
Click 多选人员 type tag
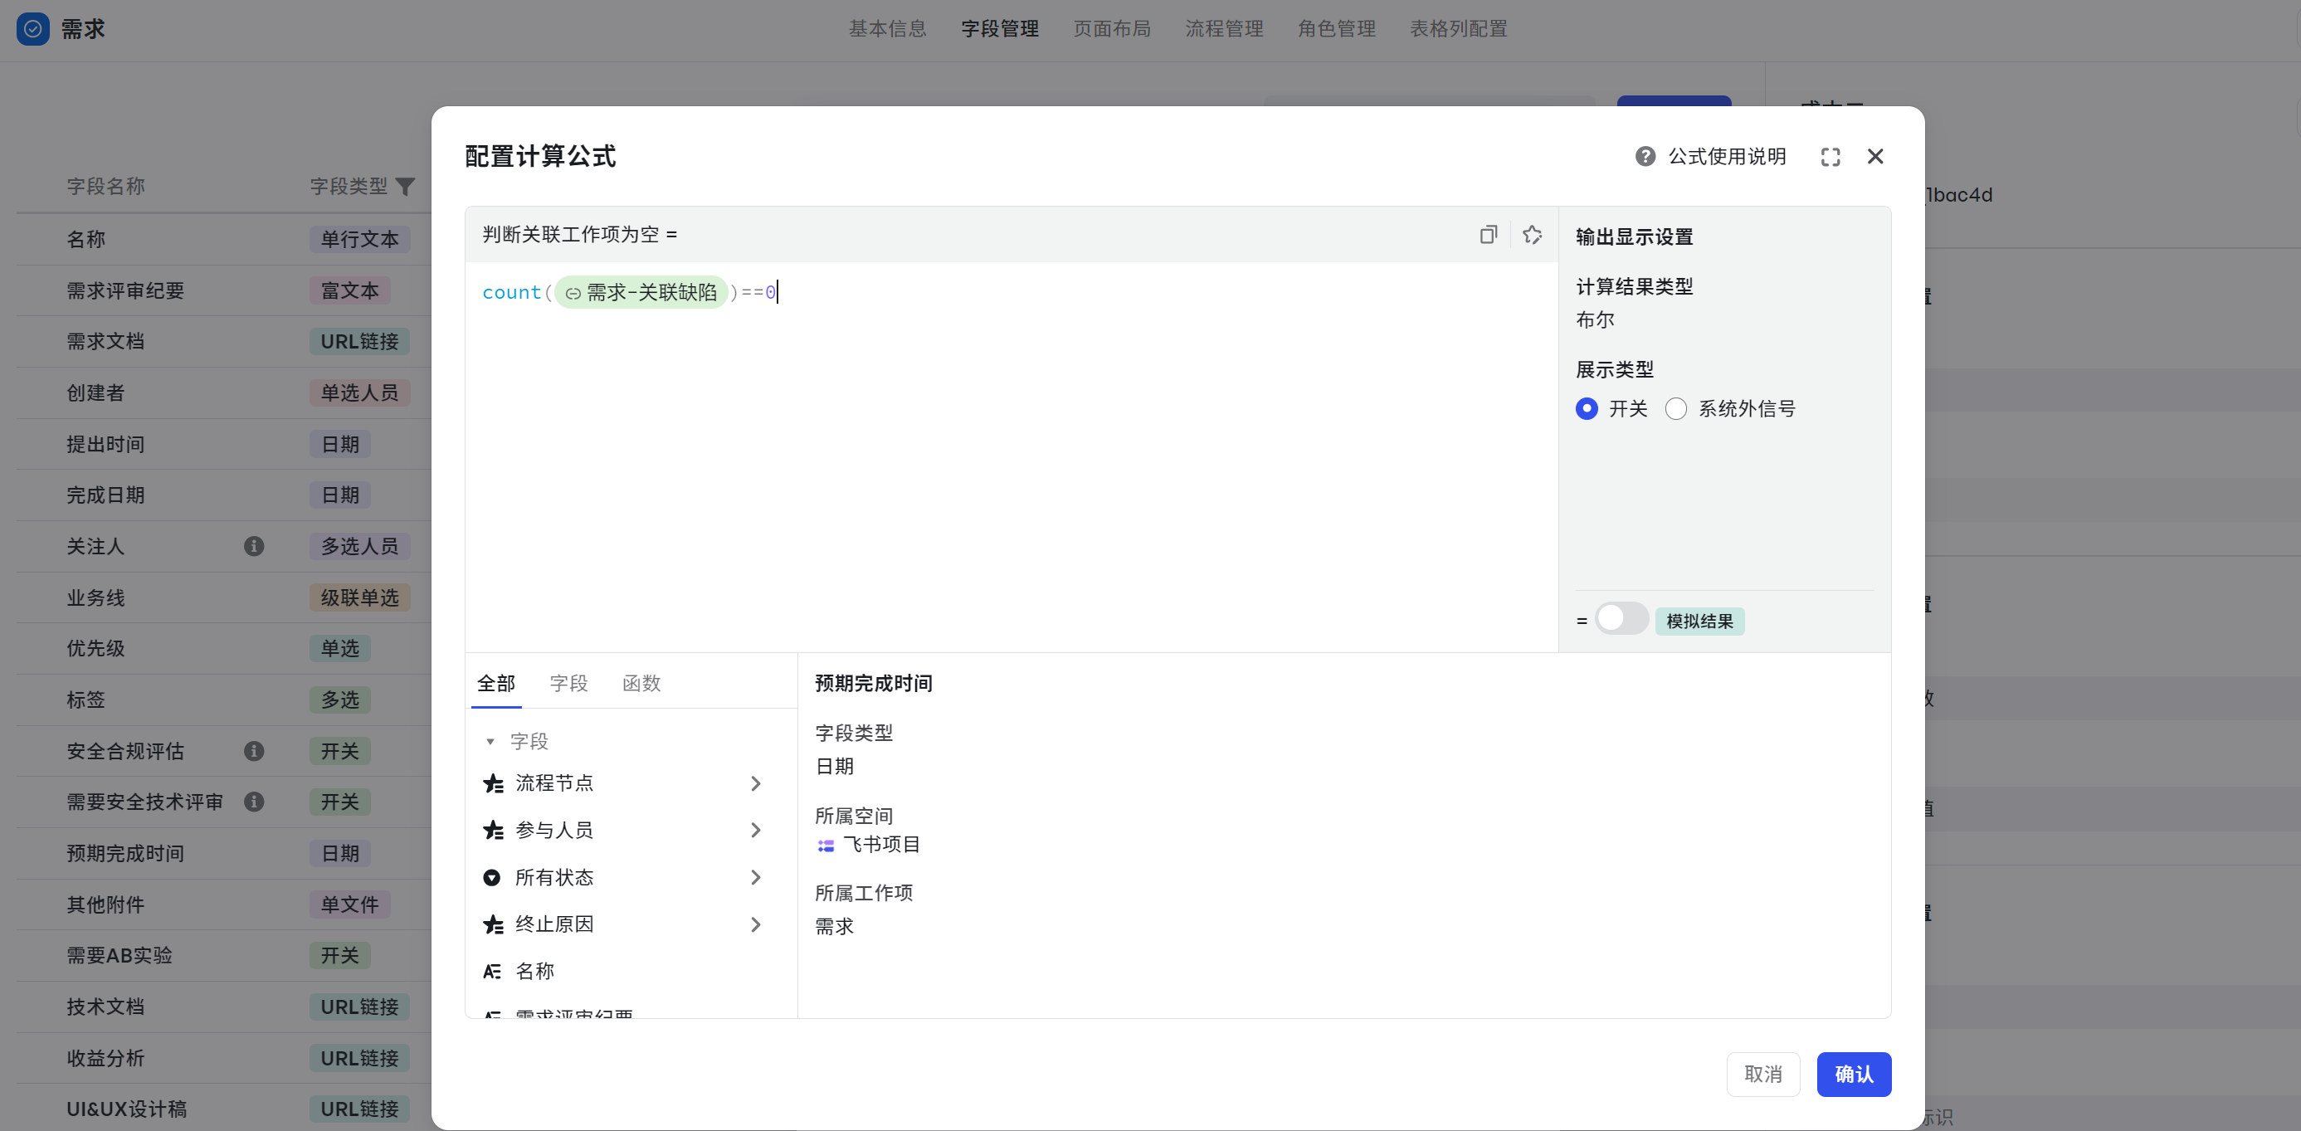coord(360,546)
